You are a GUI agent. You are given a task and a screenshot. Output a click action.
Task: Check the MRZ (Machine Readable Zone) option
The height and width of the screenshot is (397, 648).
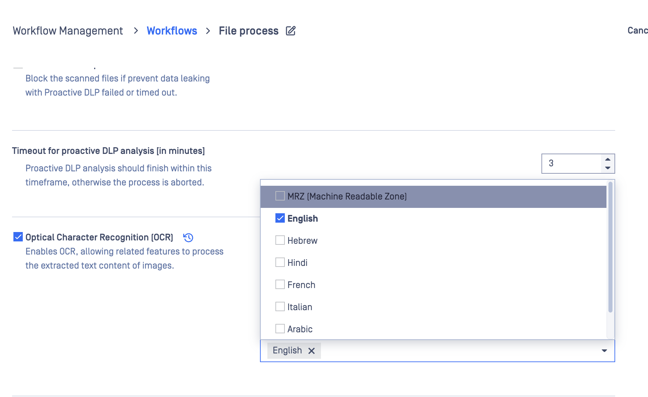(x=280, y=196)
